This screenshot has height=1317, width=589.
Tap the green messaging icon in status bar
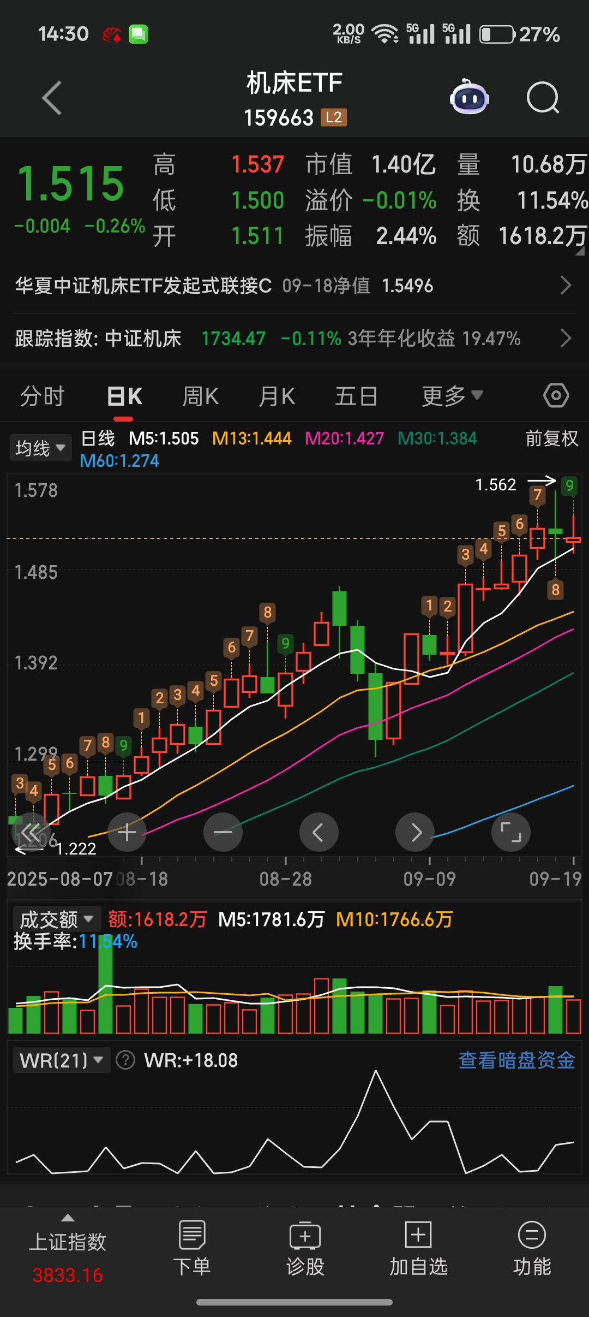(x=139, y=34)
